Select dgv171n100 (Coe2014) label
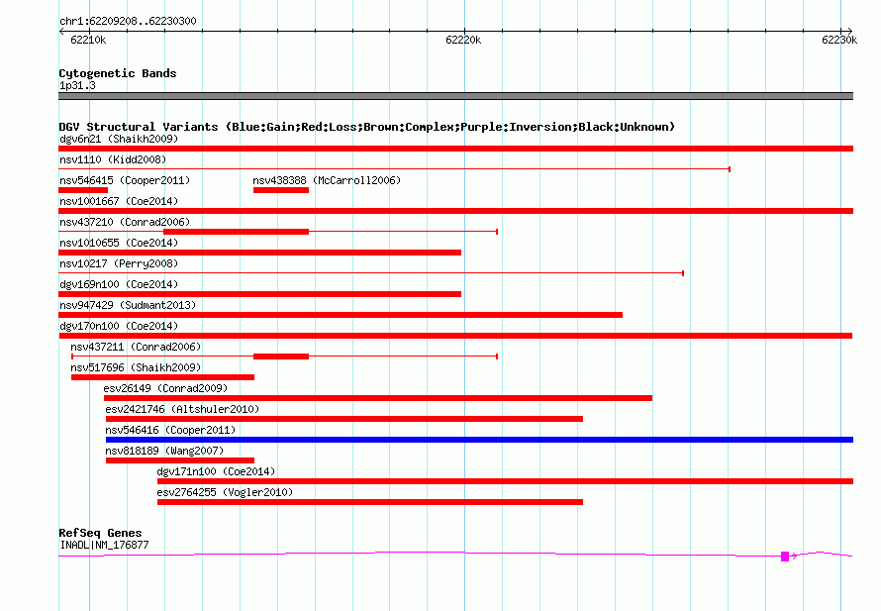The height and width of the screenshot is (611, 881). (216, 471)
